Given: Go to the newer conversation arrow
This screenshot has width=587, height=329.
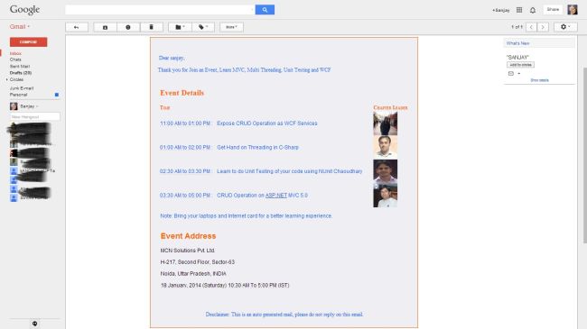Looking at the screenshot, I should (x=531, y=27).
